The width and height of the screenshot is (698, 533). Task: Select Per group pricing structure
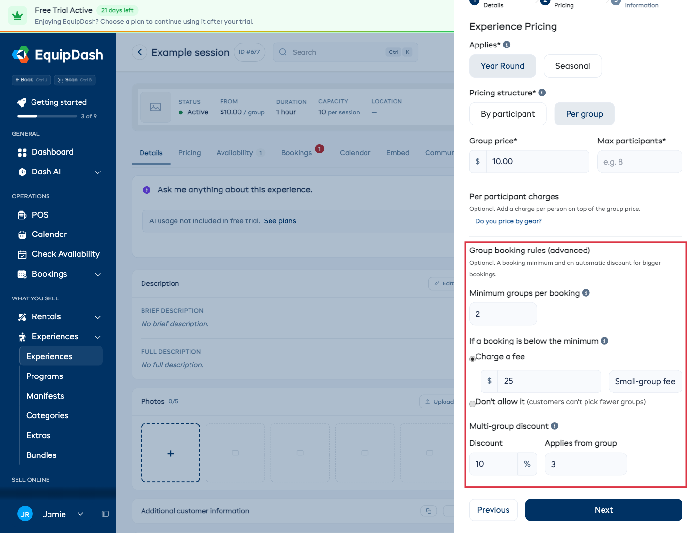tap(585, 114)
